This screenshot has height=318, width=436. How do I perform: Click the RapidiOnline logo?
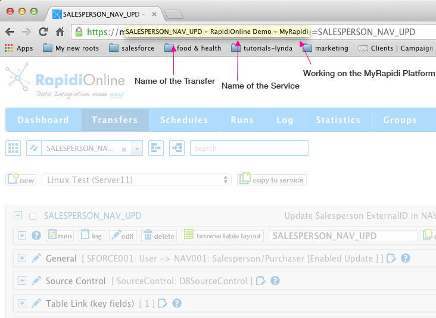click(65, 80)
